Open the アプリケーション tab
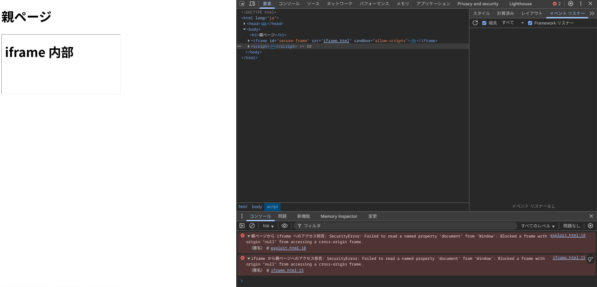Image resolution: width=597 pixels, height=287 pixels. coord(433,4)
